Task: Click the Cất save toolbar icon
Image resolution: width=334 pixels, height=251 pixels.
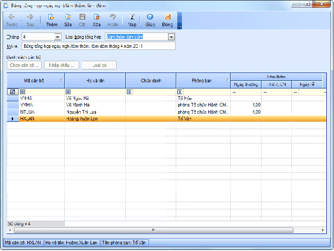Action: pos(82,17)
